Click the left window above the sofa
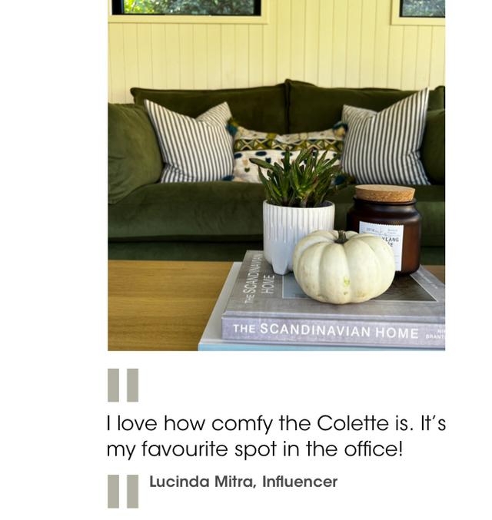This screenshot has height=520, width=492. 187,7
